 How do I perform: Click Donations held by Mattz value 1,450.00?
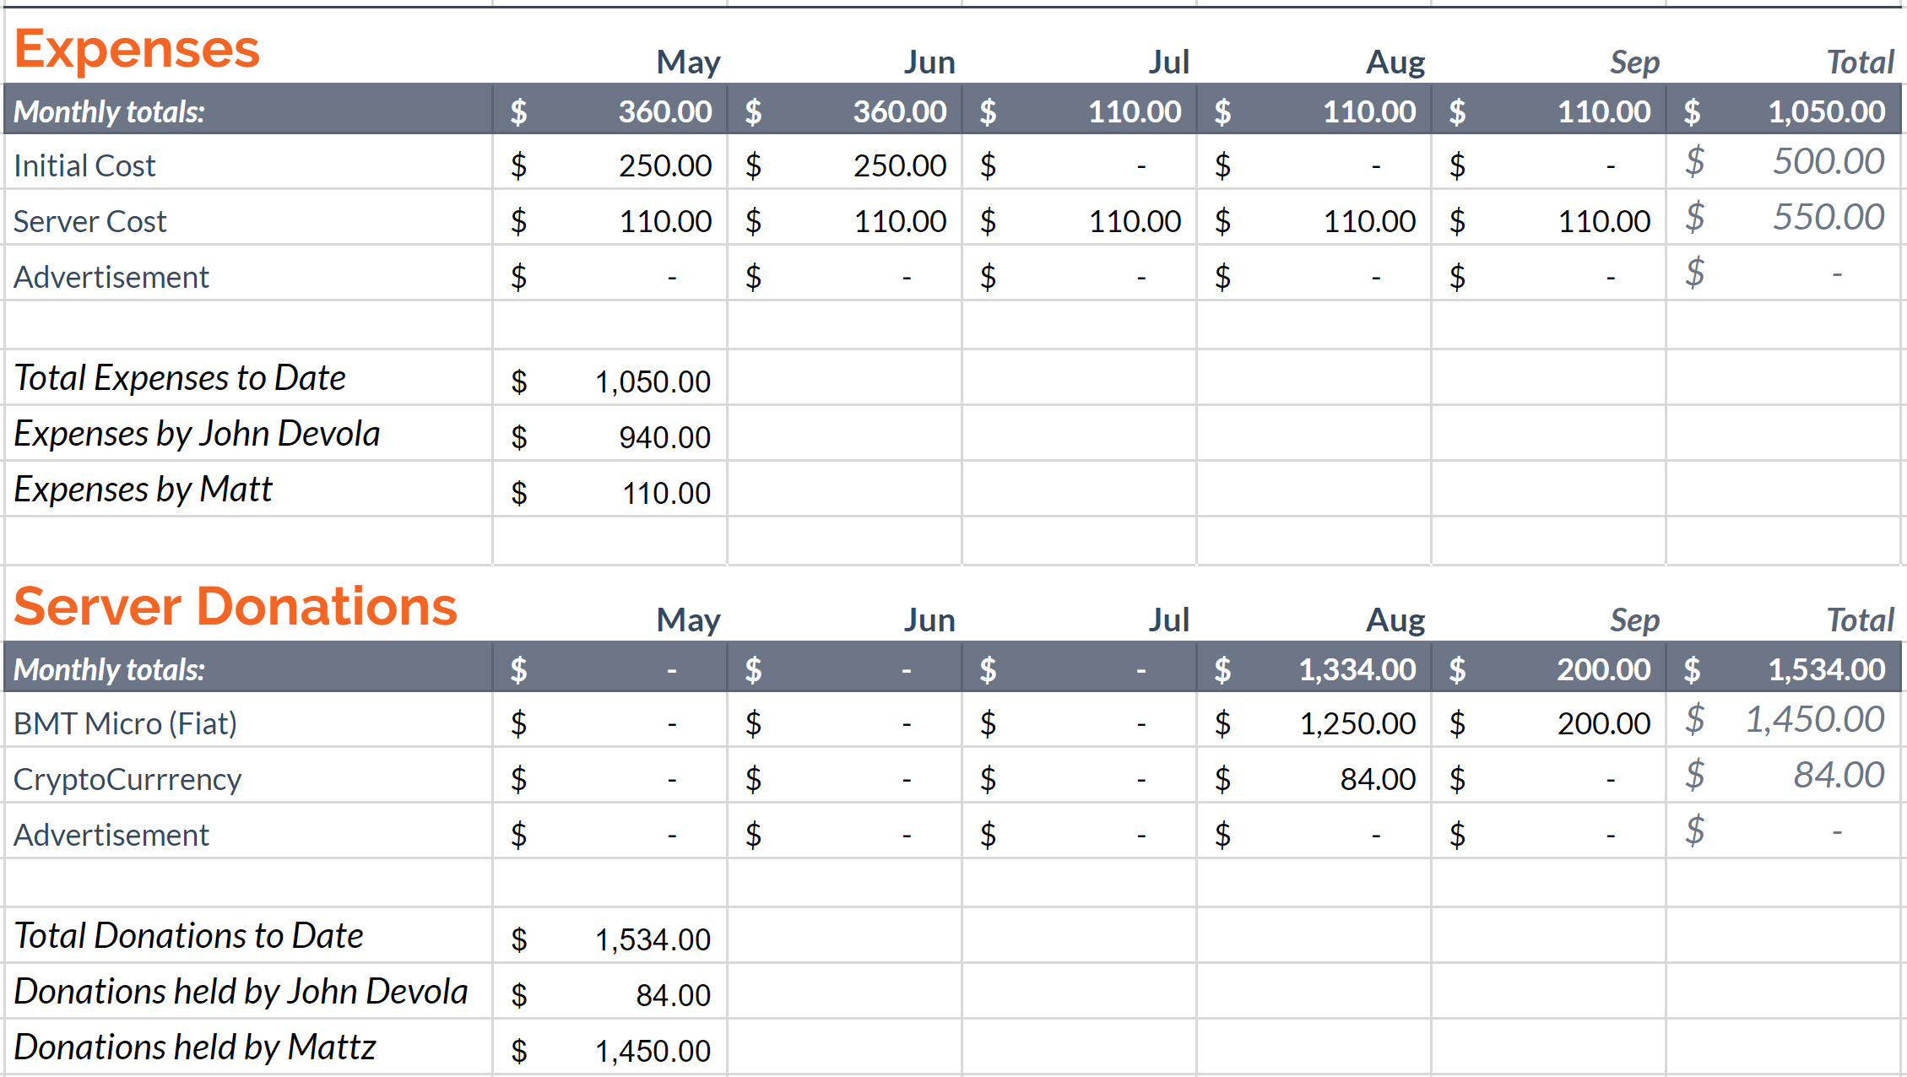653,1051
